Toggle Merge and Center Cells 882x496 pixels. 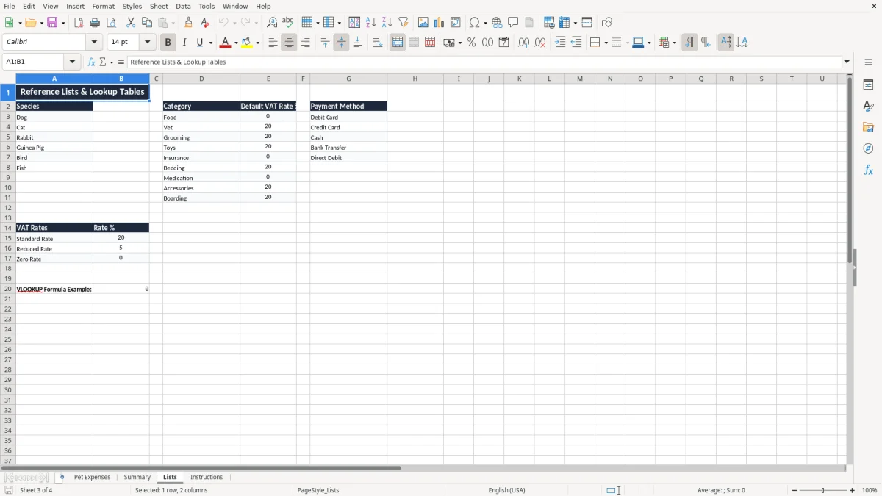tap(398, 43)
